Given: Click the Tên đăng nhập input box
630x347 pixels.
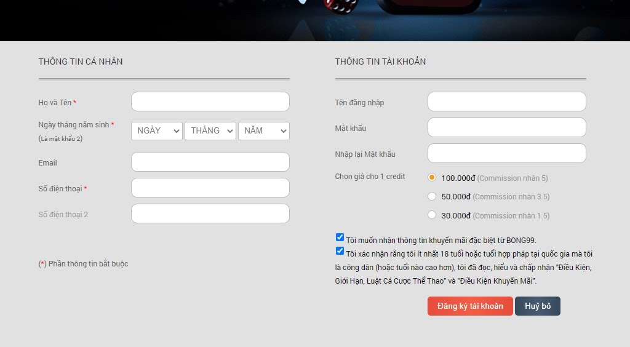Looking at the screenshot, I should click(x=506, y=102).
